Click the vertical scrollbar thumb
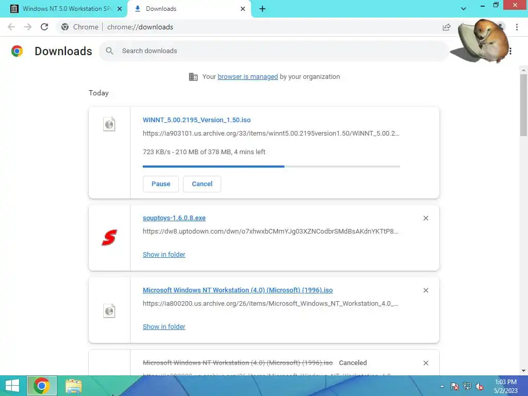Image resolution: width=528 pixels, height=396 pixels. coord(523,105)
